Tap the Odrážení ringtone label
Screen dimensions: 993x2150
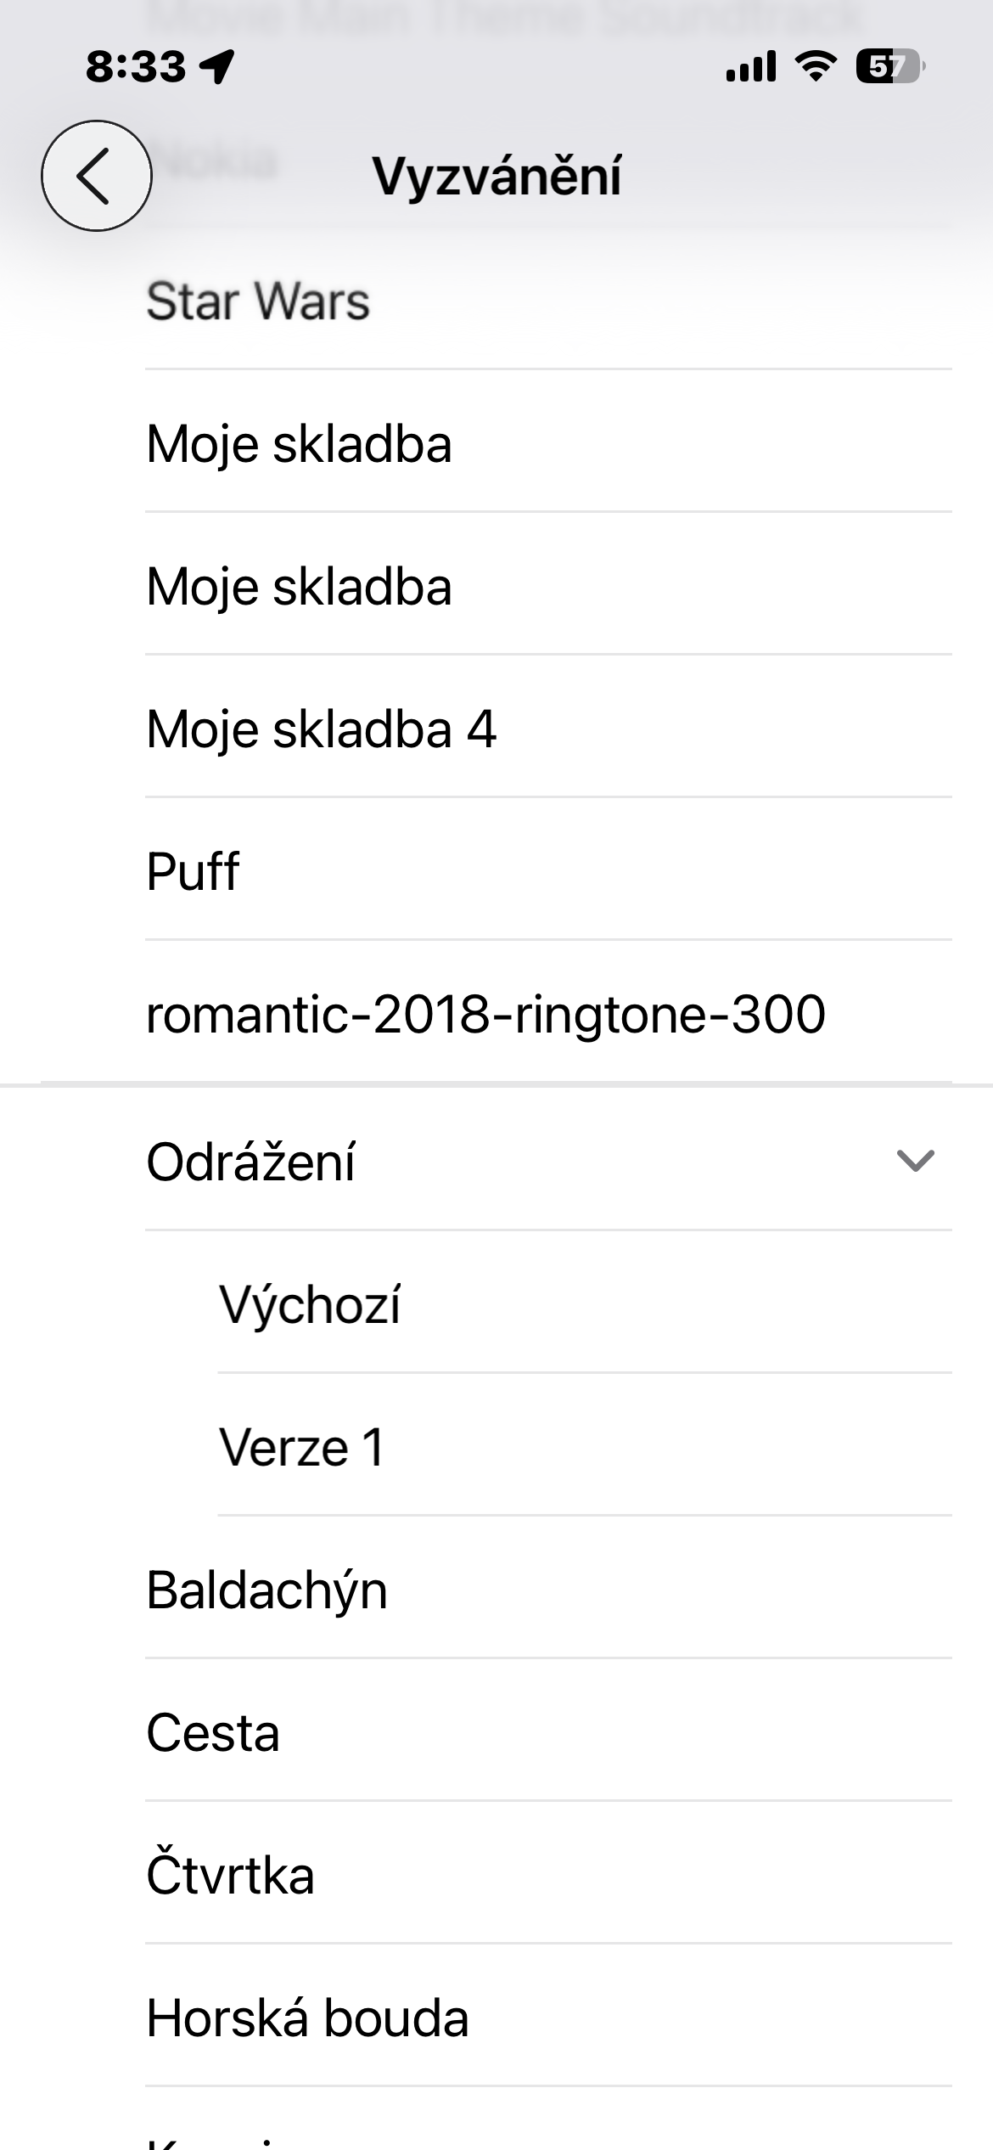click(250, 1162)
